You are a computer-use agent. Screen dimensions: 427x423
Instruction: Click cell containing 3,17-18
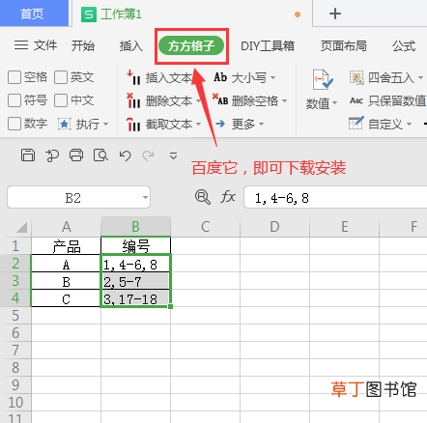click(x=135, y=298)
